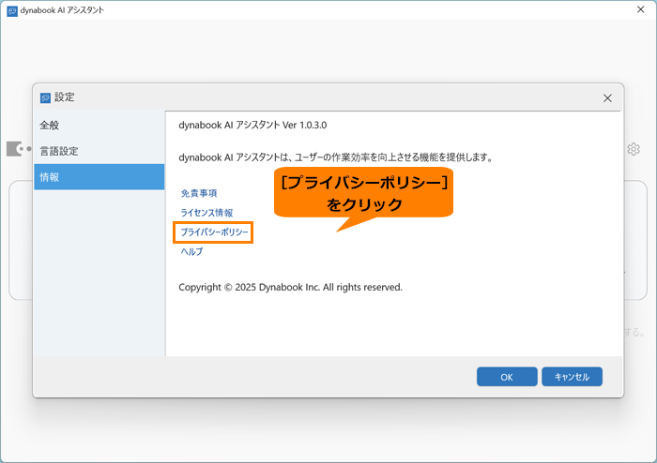The height and width of the screenshot is (463, 657).
Task: Click the 設定 dialog title icon
Action: 45,97
